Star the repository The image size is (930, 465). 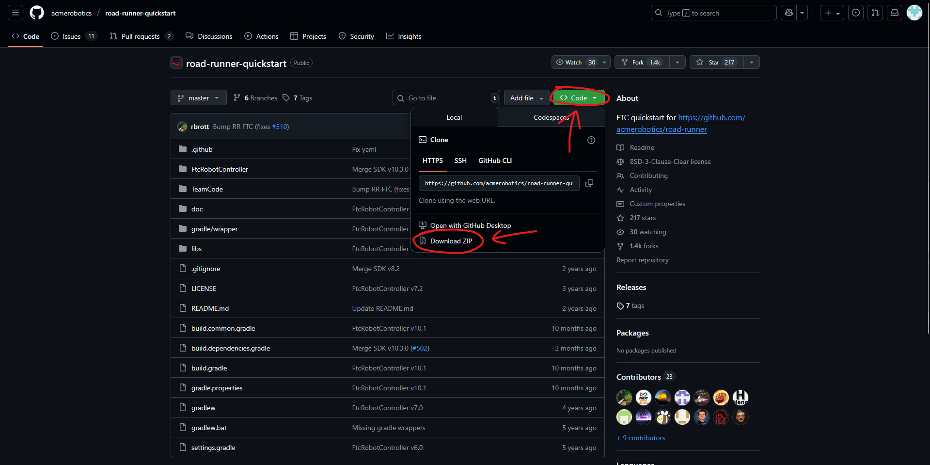[x=714, y=62]
